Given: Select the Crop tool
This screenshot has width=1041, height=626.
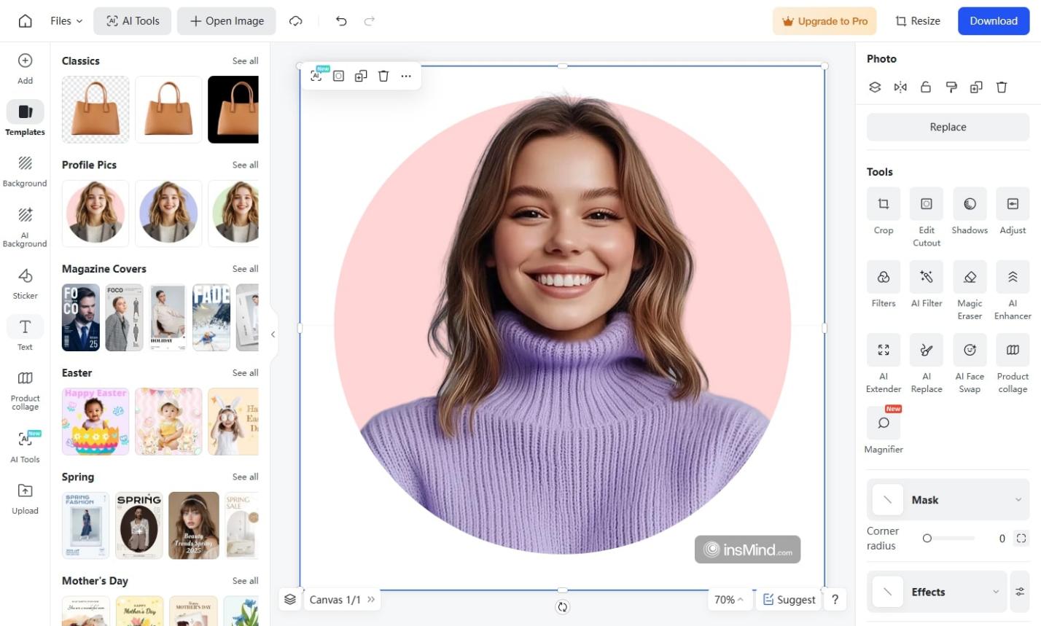Looking at the screenshot, I should pos(883,205).
